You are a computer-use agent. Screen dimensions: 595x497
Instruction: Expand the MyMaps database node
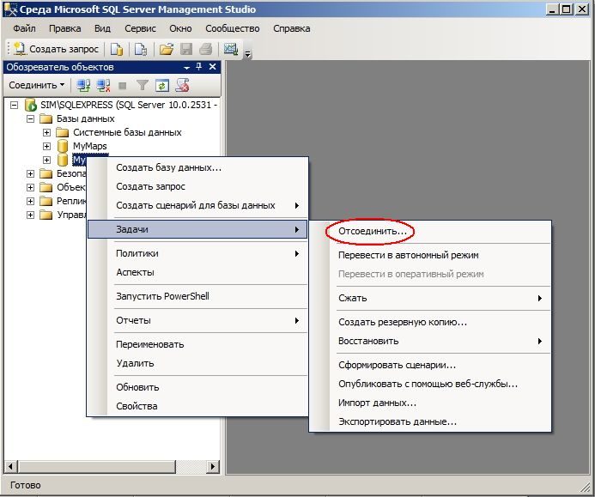[x=46, y=146]
